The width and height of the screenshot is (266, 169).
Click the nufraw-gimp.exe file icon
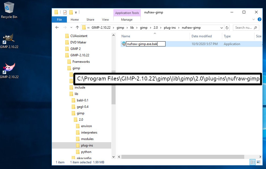click(124, 44)
